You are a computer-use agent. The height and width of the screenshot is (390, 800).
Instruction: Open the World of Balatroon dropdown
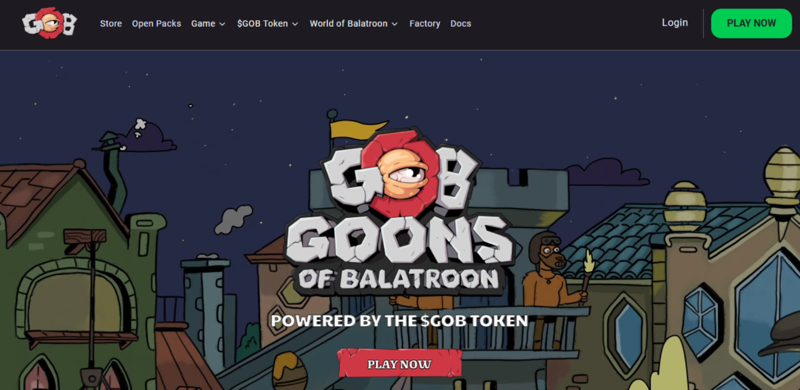(354, 23)
